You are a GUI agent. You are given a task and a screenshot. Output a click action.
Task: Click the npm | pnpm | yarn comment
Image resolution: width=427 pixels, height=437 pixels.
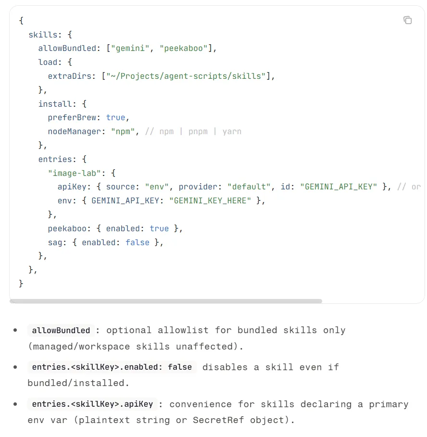[193, 132]
